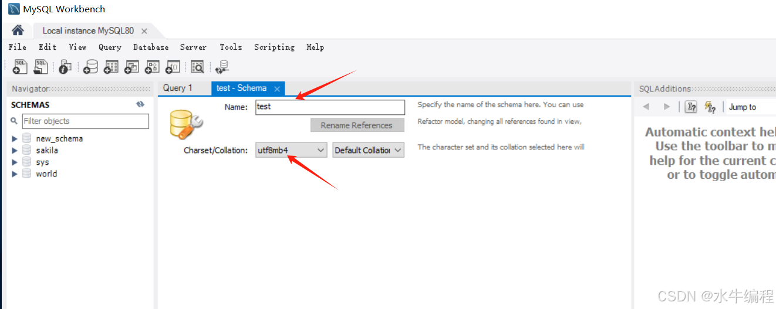Click the Filter objects search box
Screen dimensions: 776x309
click(85, 121)
